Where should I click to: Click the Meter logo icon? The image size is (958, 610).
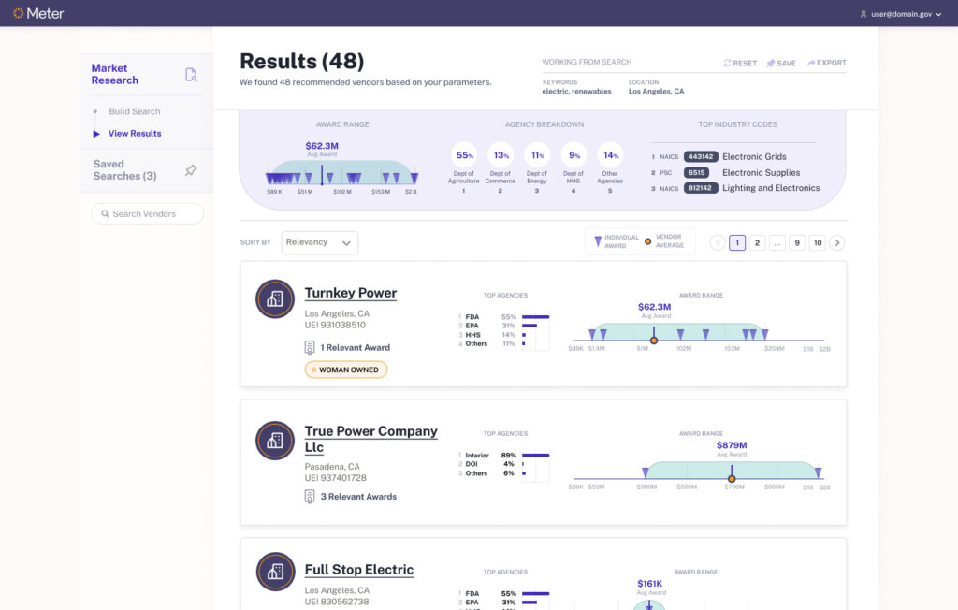click(x=18, y=13)
